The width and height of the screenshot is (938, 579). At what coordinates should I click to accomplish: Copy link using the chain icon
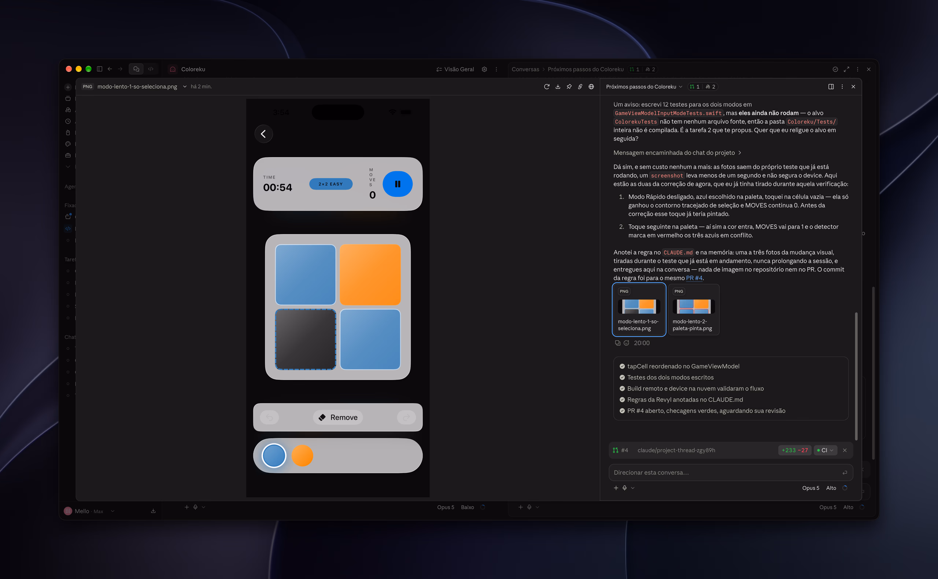[x=580, y=86]
